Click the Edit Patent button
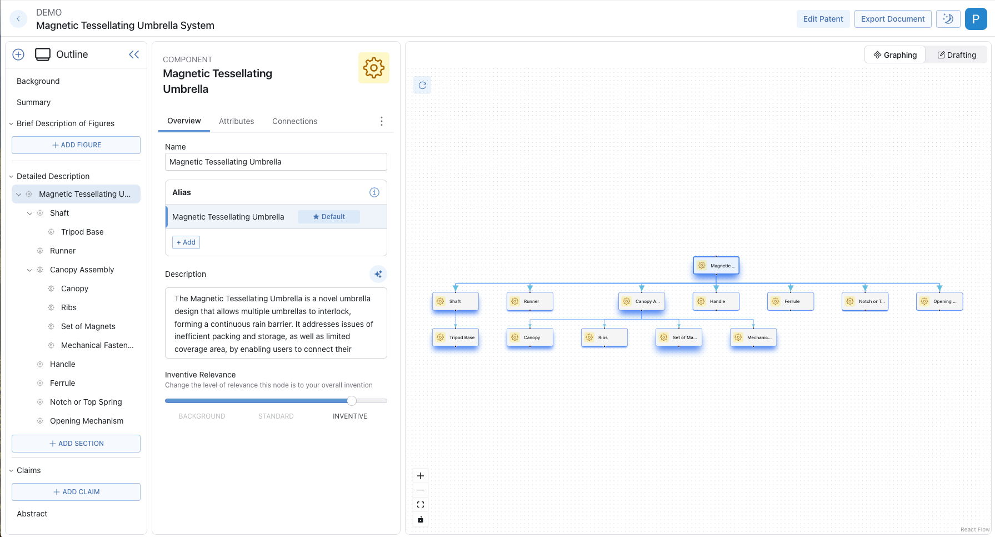Image resolution: width=995 pixels, height=537 pixels. 823,19
